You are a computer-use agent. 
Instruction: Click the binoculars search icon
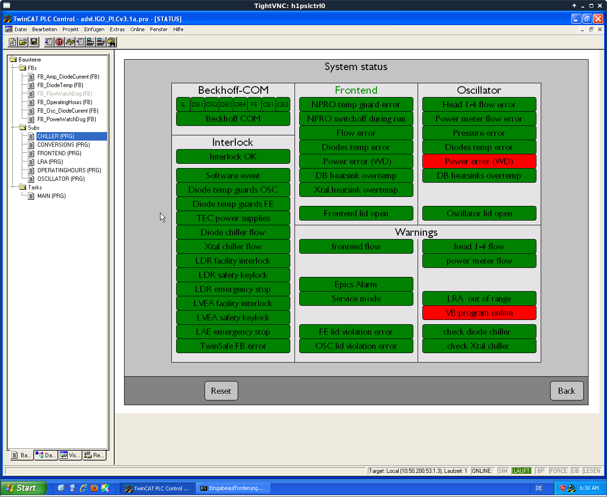coord(111,42)
